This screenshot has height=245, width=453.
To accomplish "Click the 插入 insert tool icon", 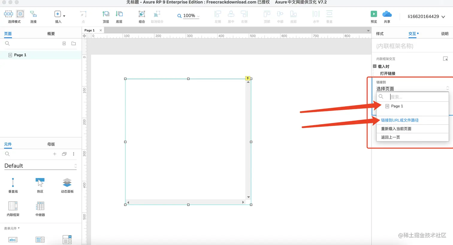I will tap(58, 14).
